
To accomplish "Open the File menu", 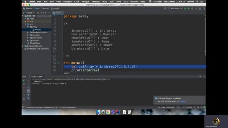I will 46,1.
